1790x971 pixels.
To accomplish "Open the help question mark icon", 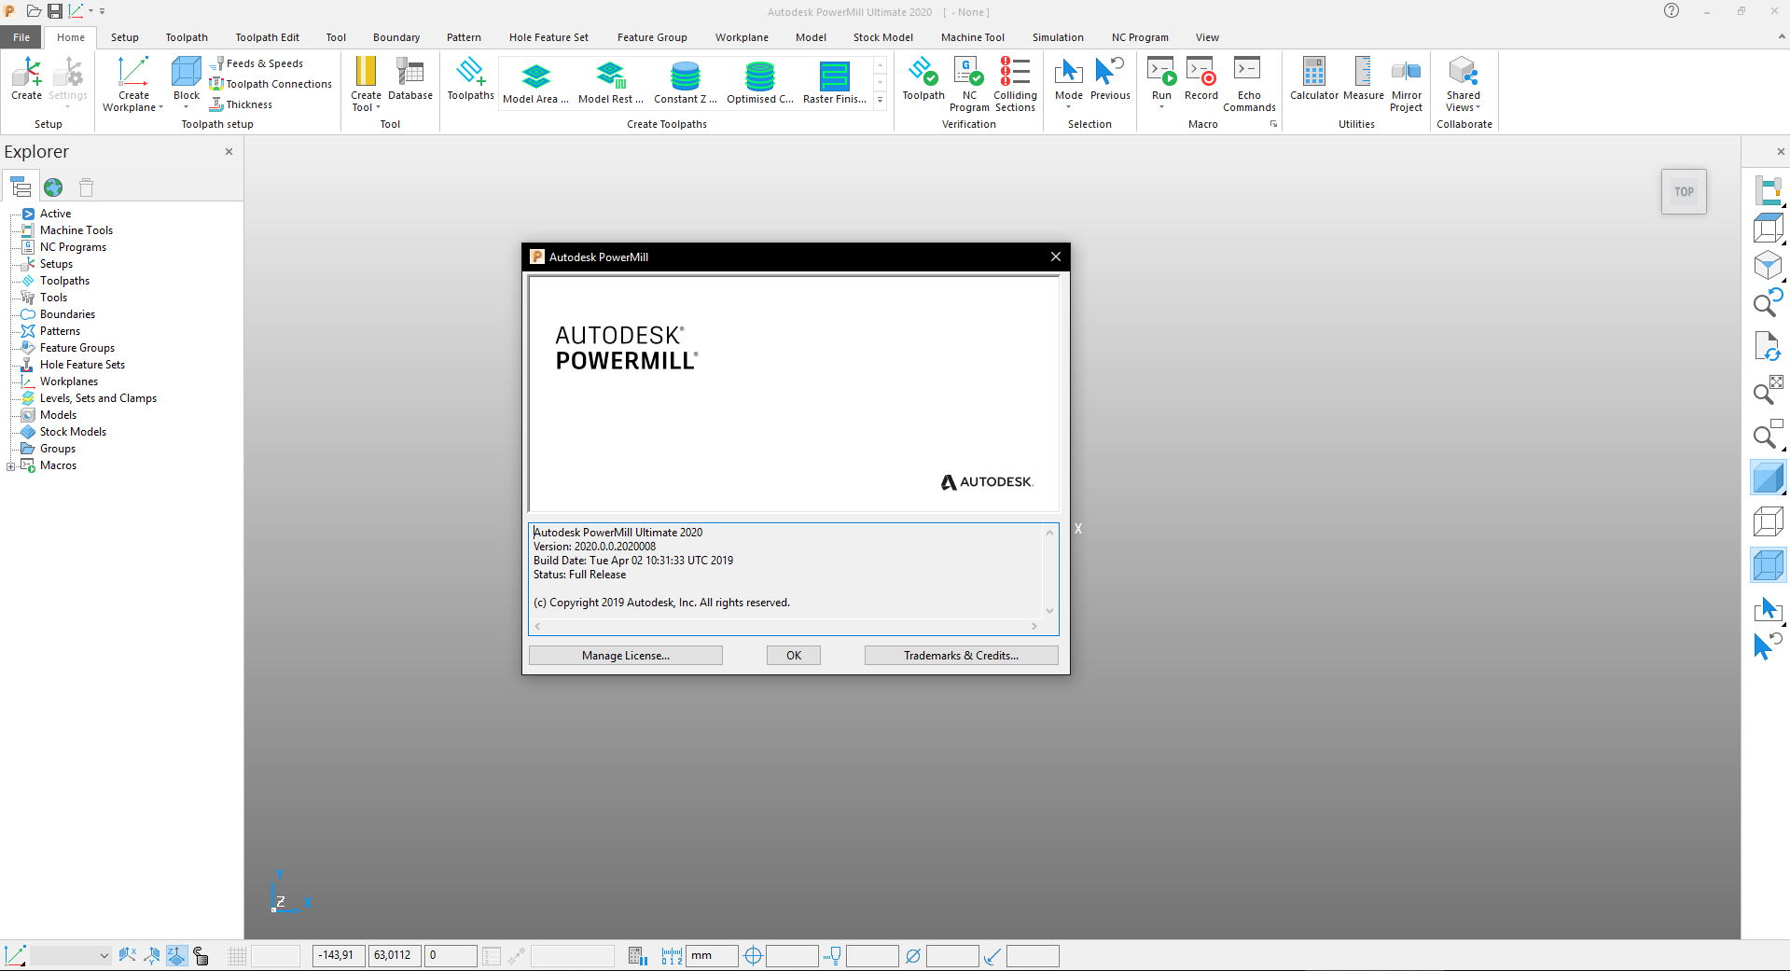I will tap(1672, 11).
